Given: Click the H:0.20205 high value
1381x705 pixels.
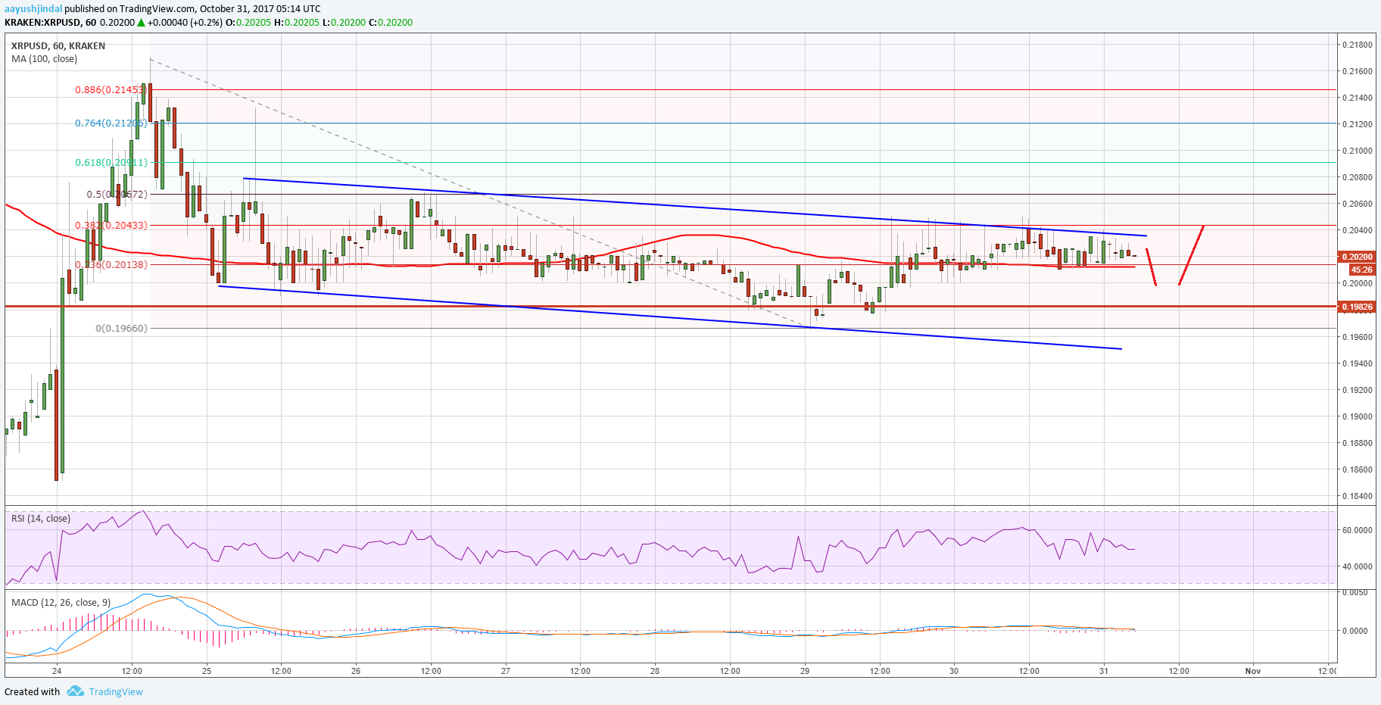Looking at the screenshot, I should coord(296,23).
